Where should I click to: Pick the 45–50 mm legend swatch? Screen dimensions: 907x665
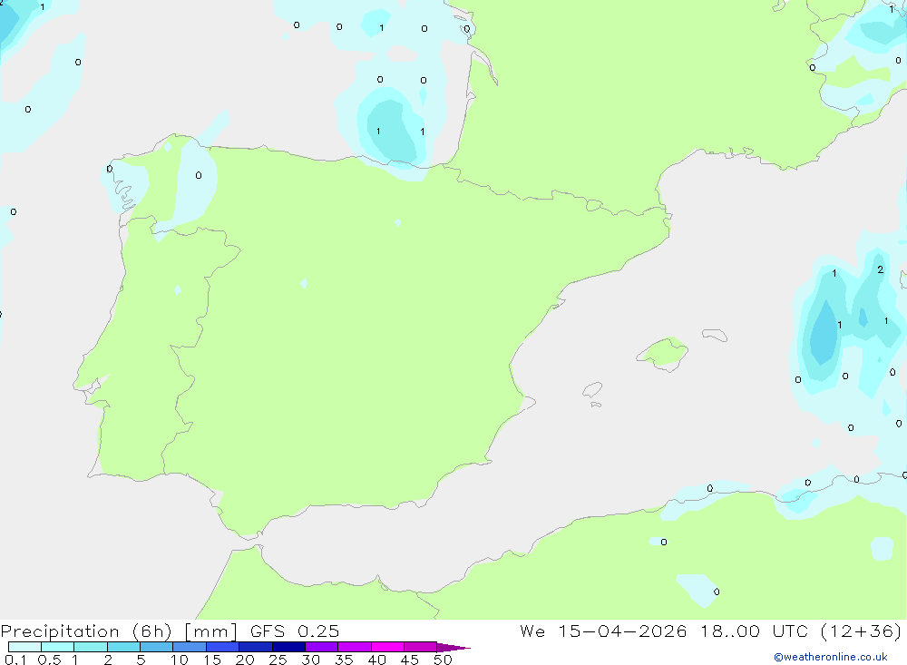(420, 647)
